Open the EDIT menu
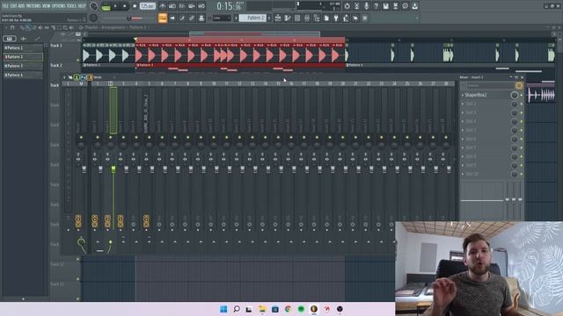Screen dimensions: 563x316 (x=14, y=6)
